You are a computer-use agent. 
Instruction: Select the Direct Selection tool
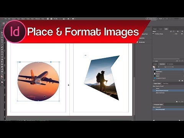click(2, 32)
